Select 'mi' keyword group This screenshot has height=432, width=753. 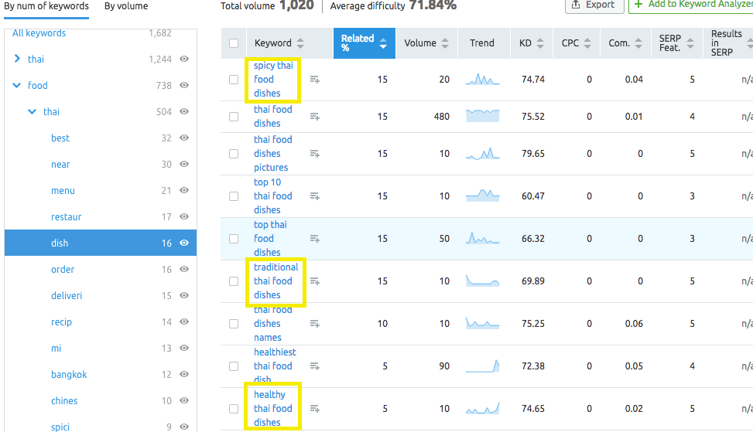[x=56, y=348]
